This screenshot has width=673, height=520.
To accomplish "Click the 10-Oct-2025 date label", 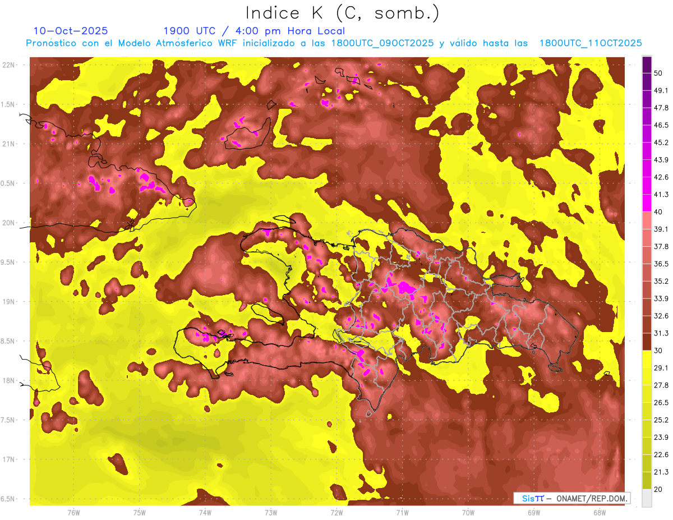I will (71, 31).
